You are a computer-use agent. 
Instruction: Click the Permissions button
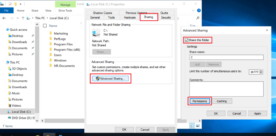[x=199, y=101]
